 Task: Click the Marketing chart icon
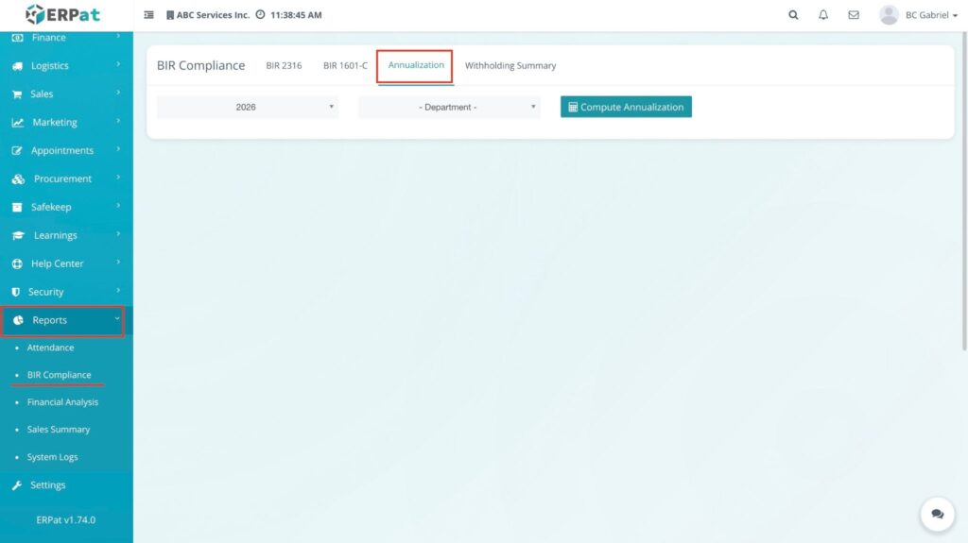click(x=17, y=123)
